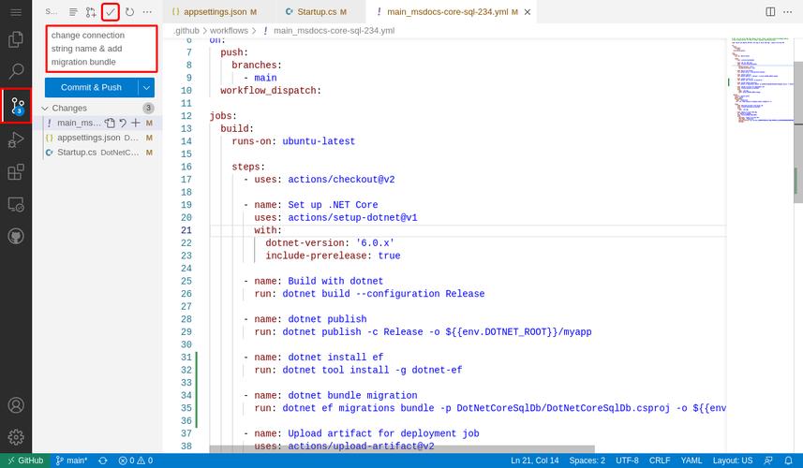
Task: Click 'include-prerelease: true' on line 23
Action: pyautogui.click(x=333, y=256)
